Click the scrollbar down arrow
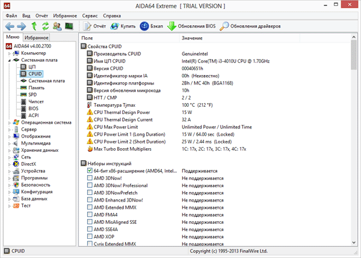The height and width of the screenshot is (258, 361). (354, 242)
